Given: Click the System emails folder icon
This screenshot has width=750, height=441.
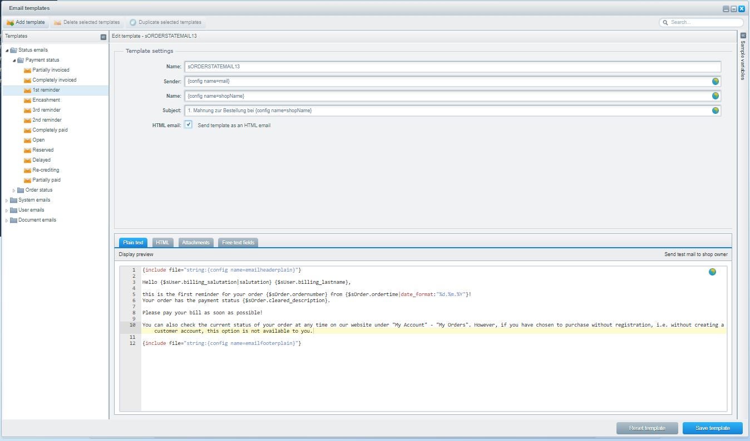Looking at the screenshot, I should tap(13, 200).
